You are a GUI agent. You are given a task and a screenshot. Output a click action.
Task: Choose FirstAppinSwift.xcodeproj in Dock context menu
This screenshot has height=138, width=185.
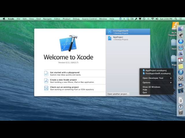tap(156, 74)
